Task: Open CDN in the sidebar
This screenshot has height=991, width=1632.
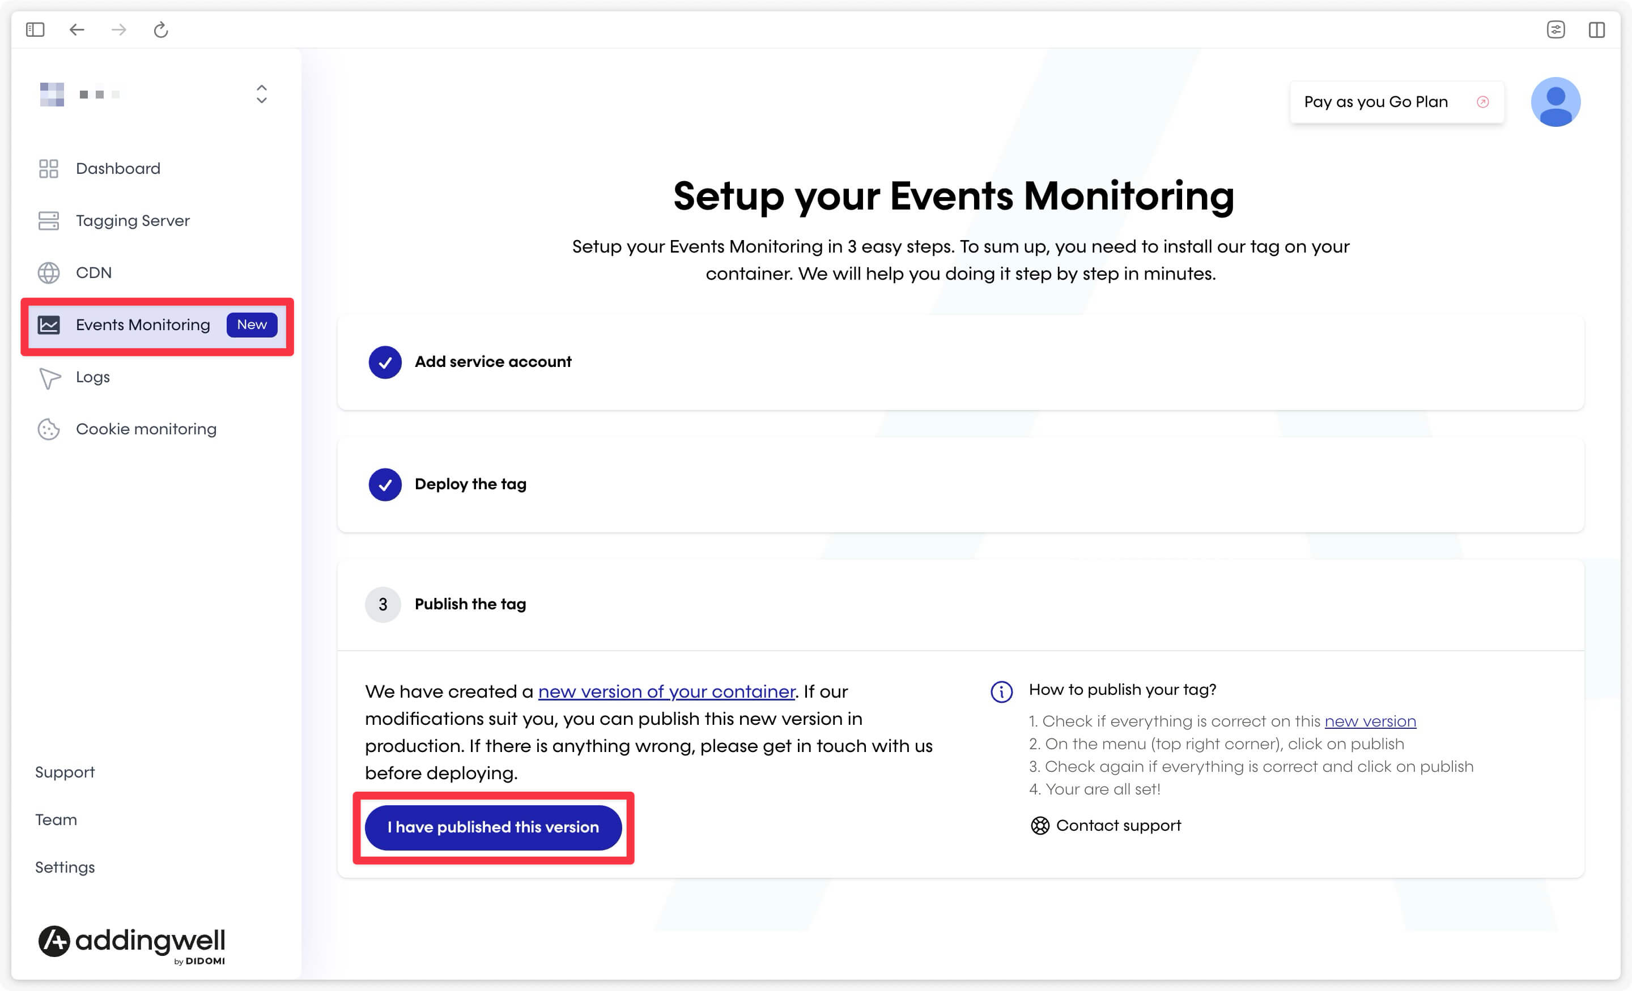Action: (93, 273)
